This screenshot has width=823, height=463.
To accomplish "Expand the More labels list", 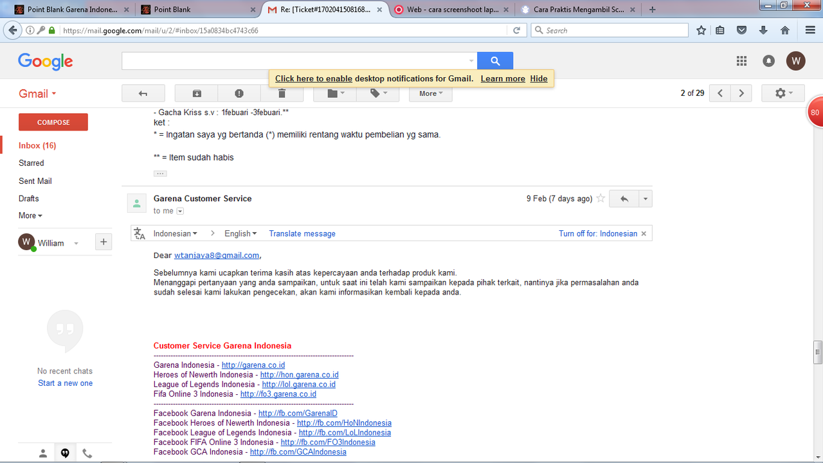I will [x=30, y=215].
